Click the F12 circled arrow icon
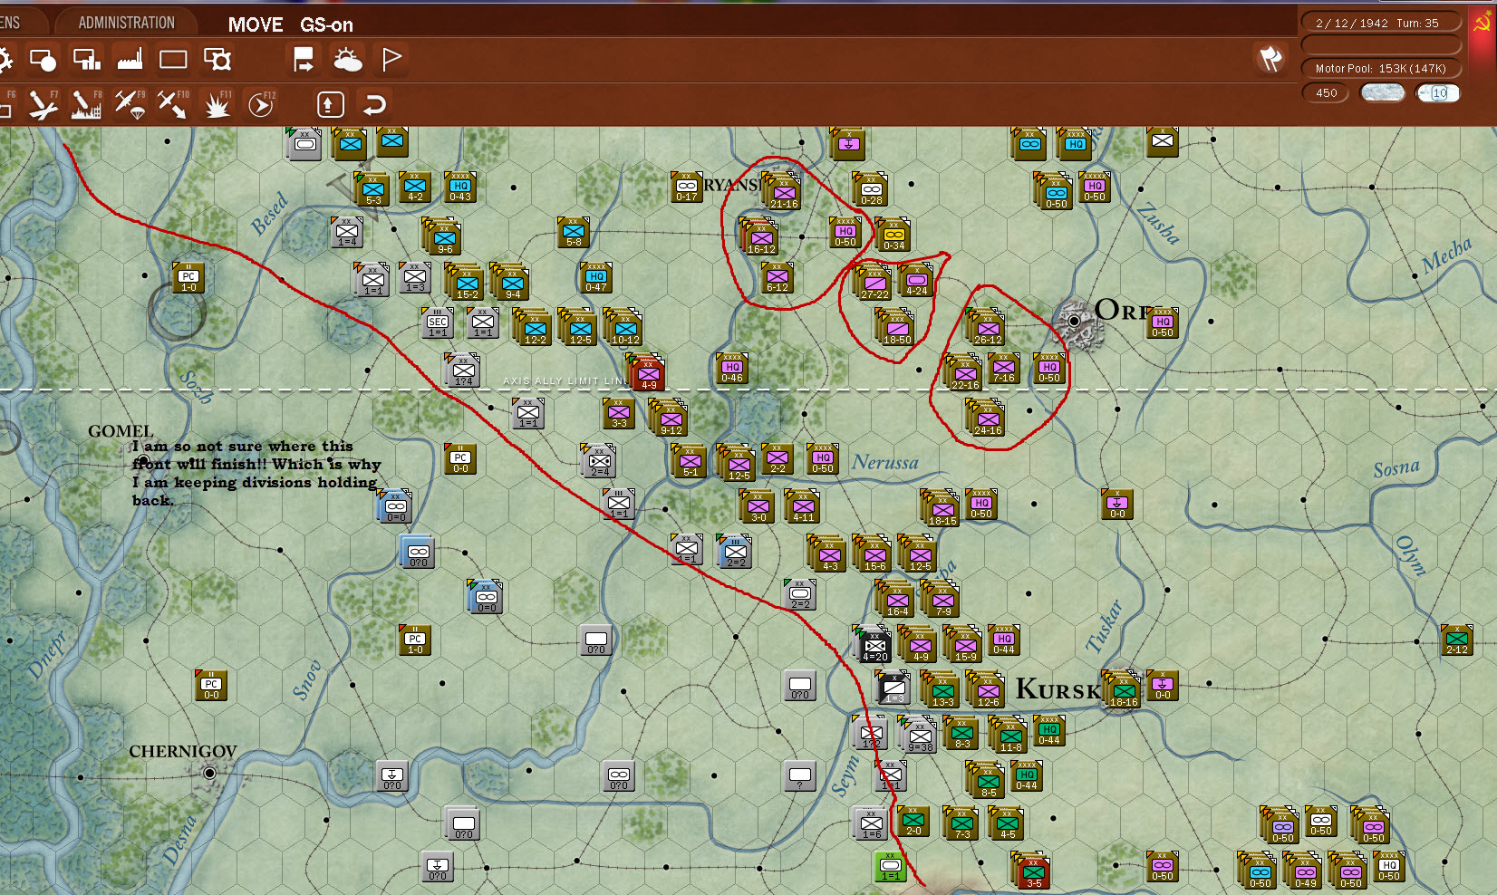The height and width of the screenshot is (895, 1497). (x=261, y=104)
